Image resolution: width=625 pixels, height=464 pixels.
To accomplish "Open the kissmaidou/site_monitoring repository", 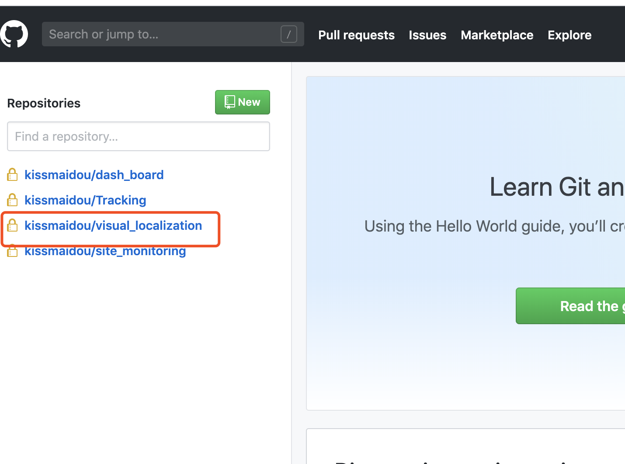I will [105, 252].
